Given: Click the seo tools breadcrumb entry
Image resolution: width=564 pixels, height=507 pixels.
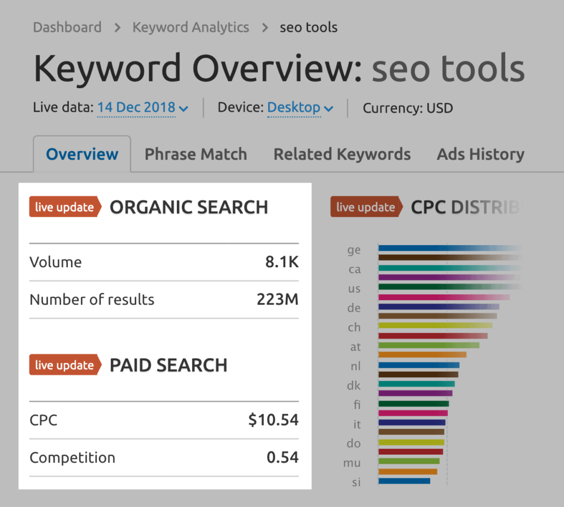Looking at the screenshot, I should pyautogui.click(x=308, y=27).
